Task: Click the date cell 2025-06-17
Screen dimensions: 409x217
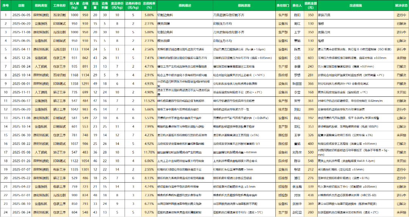Action: click(x=21, y=101)
